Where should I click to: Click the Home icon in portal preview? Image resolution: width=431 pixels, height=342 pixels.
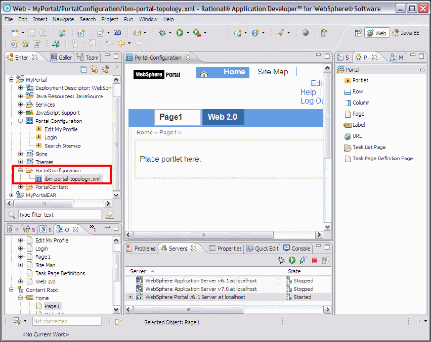pyautogui.click(x=204, y=74)
